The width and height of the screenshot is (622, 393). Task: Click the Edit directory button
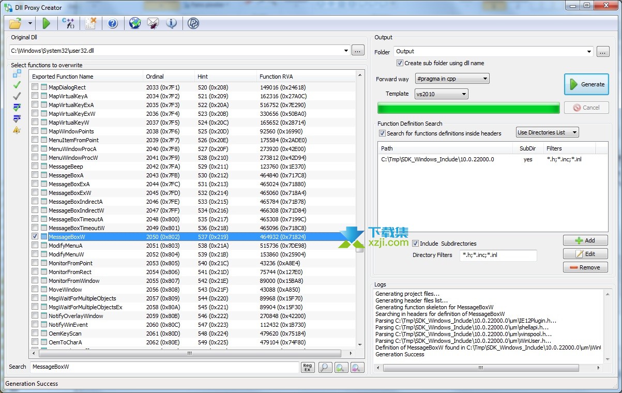[586, 254]
